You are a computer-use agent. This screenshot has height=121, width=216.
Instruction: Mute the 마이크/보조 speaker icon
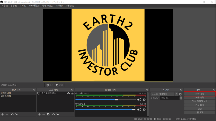pos(139,110)
